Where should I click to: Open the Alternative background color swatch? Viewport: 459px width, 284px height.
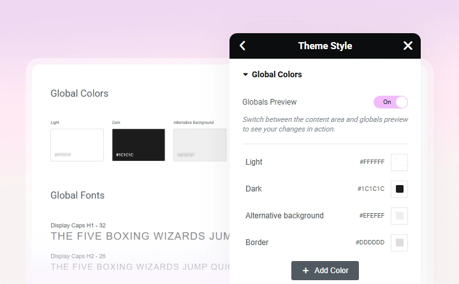pyautogui.click(x=399, y=216)
